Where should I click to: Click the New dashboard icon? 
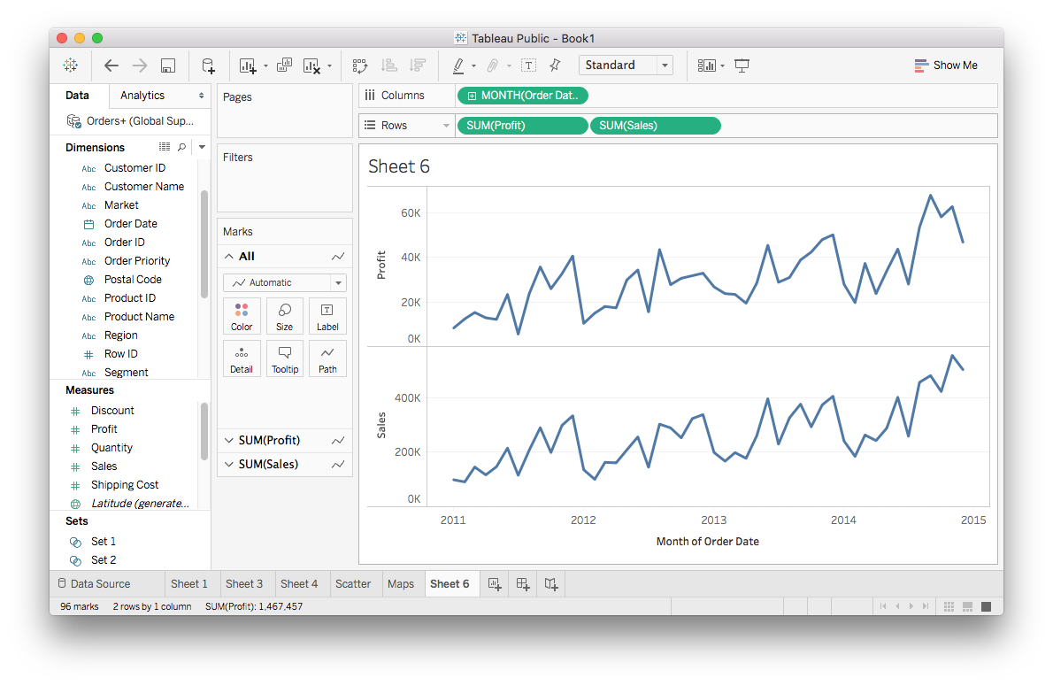(523, 583)
